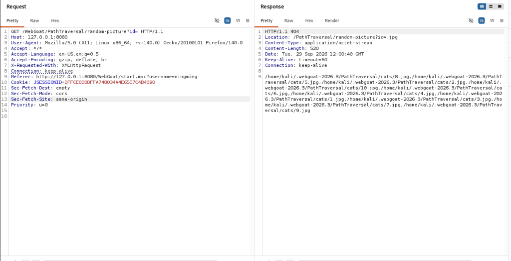Click the response body listing cats jpg paths
This screenshot has height=261, width=511.
pos(384,94)
